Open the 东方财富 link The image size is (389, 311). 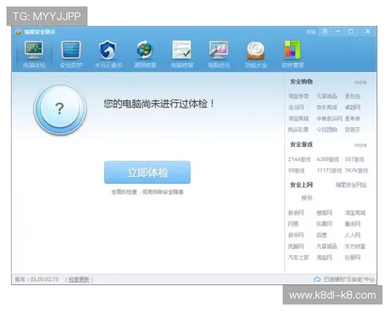(355, 246)
